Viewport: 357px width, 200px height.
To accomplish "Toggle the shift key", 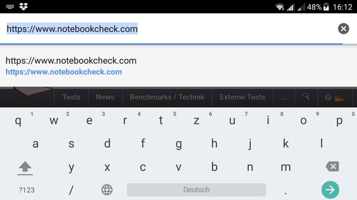I will 25,168.
